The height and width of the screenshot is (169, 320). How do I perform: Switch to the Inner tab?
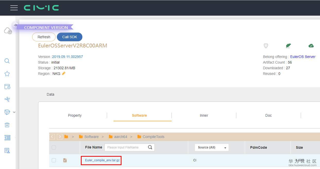click(x=204, y=115)
